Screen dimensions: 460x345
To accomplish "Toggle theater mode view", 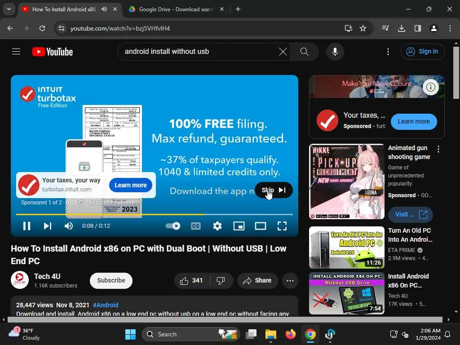I will [261, 226].
